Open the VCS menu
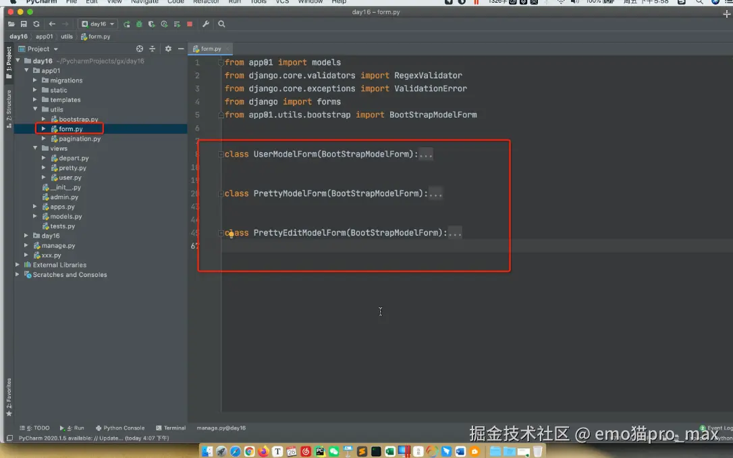The width and height of the screenshot is (733, 458). click(x=282, y=2)
